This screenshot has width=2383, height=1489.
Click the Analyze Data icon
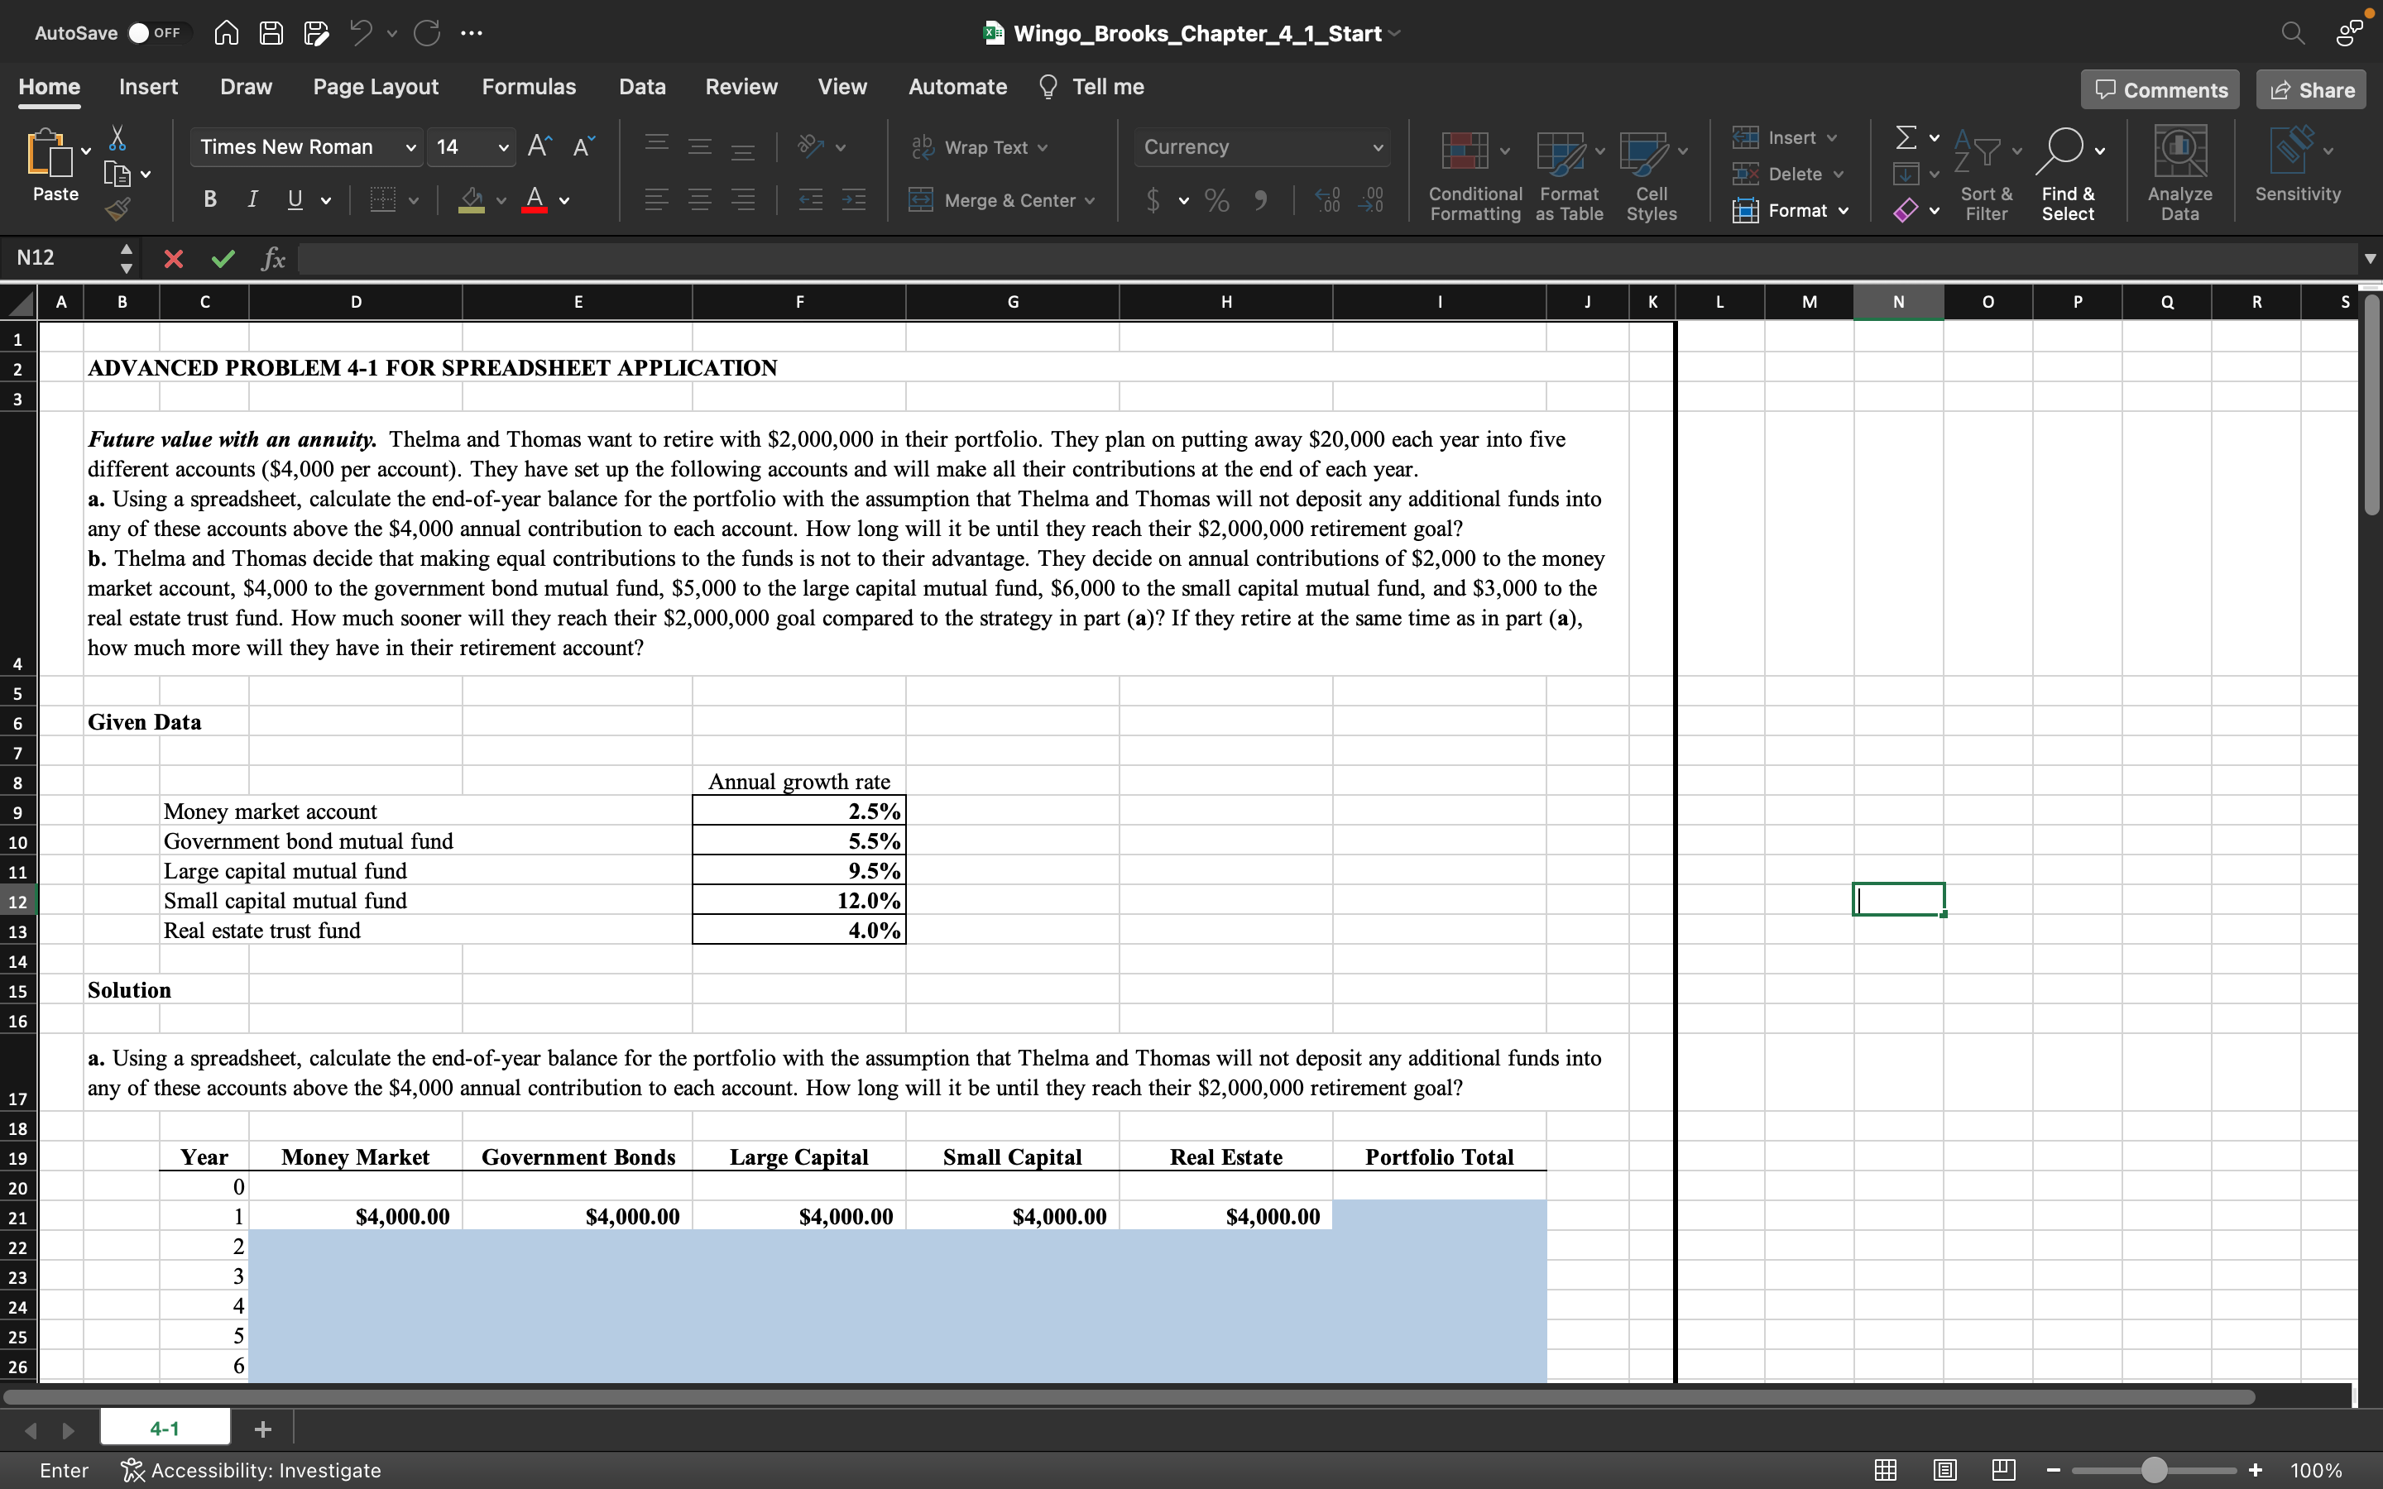(2178, 175)
